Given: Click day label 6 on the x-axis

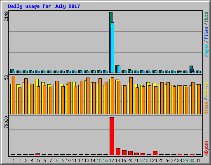Looking at the screenshot, I should (x=45, y=160).
